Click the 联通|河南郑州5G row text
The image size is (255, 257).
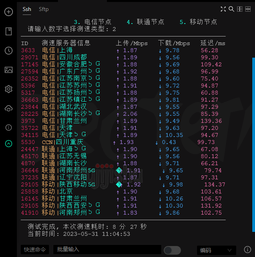click(69, 170)
